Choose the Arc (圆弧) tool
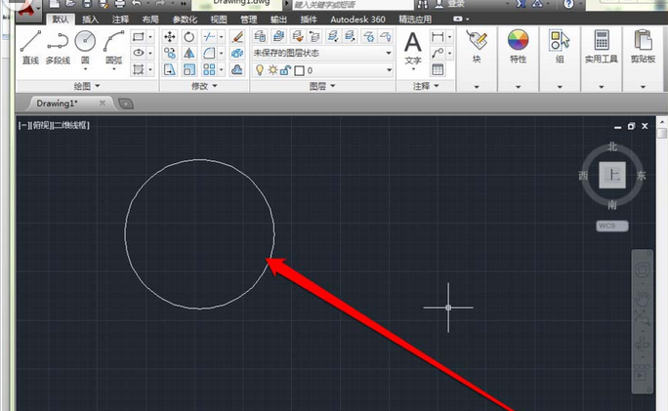 click(114, 46)
